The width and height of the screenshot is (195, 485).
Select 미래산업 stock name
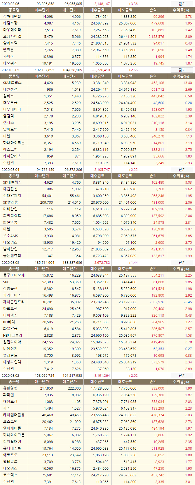pyautogui.click(x=10, y=209)
